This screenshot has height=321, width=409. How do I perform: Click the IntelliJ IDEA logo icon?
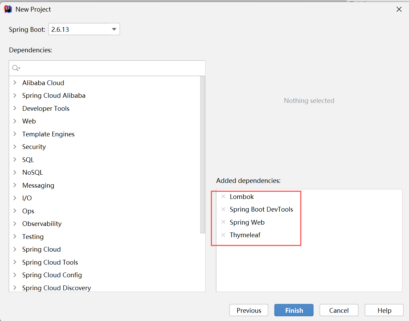8,9
